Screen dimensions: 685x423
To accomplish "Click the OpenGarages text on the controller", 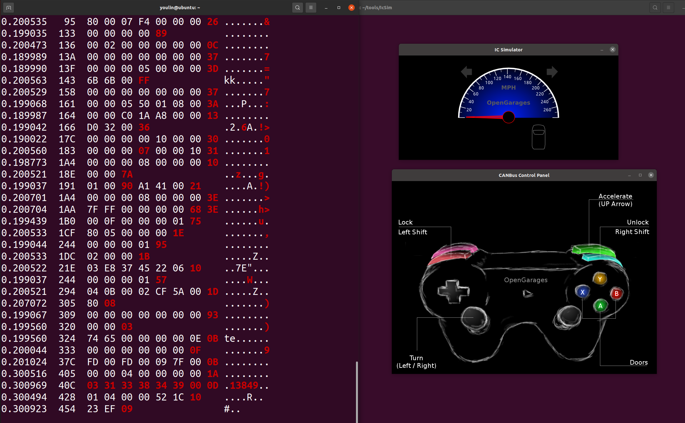I will (x=526, y=280).
